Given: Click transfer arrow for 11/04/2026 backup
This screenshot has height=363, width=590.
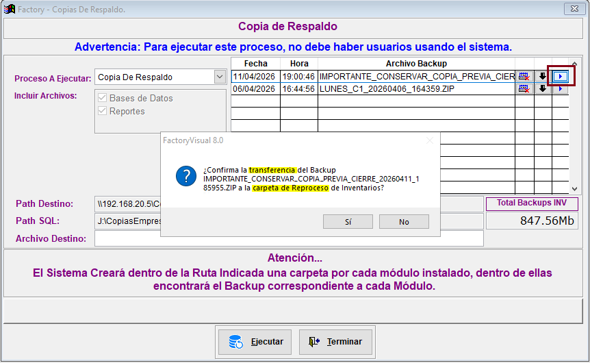Looking at the screenshot, I should click(561, 76).
